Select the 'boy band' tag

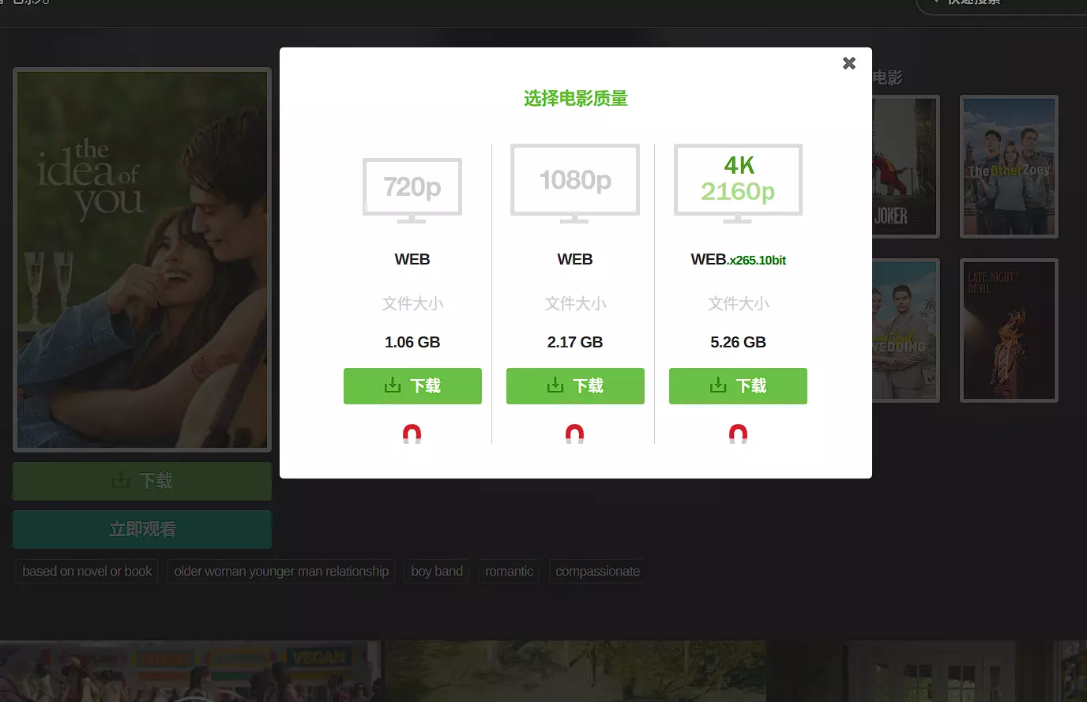click(x=437, y=572)
